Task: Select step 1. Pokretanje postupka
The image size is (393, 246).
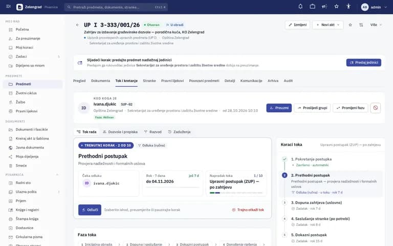Action: 331,162
